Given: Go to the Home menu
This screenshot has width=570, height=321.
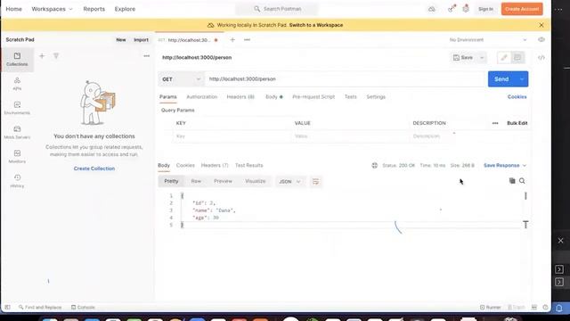Looking at the screenshot, I should [x=14, y=9].
